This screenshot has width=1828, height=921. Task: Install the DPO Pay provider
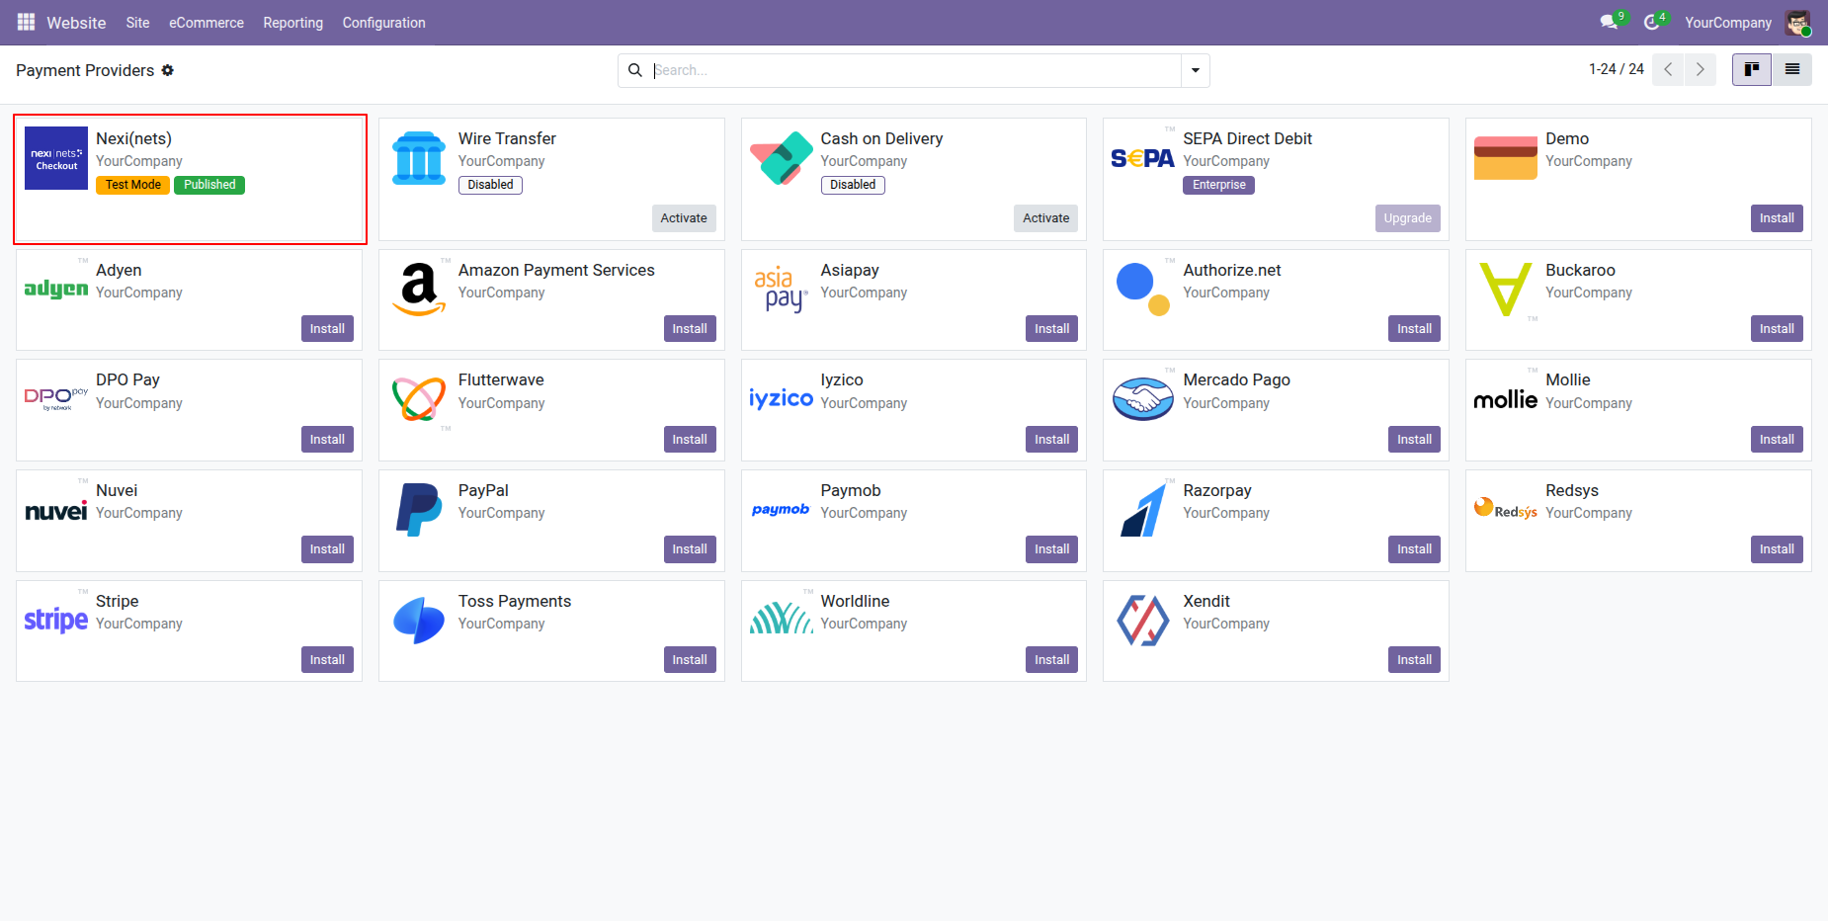point(327,440)
